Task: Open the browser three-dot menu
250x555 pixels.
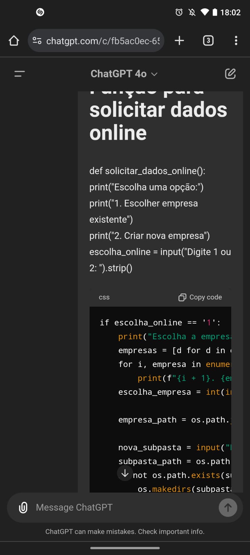Action: pyautogui.click(x=236, y=41)
